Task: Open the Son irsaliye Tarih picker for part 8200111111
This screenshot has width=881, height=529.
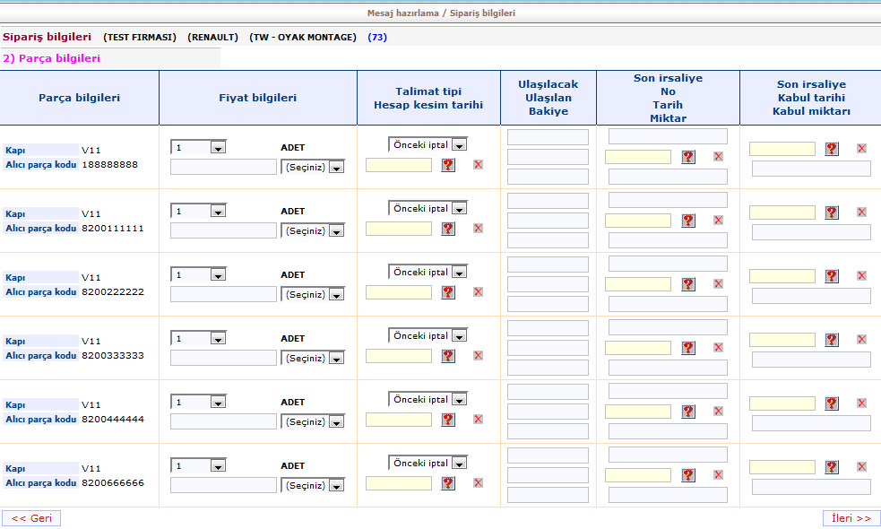Action: [x=688, y=221]
